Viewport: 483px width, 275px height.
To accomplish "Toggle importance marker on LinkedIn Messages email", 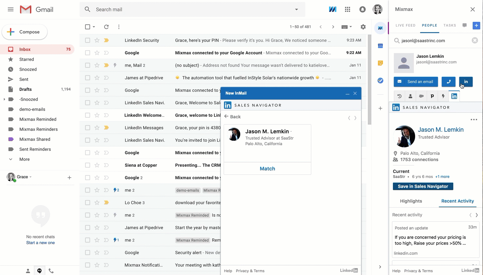I will coord(106,128).
